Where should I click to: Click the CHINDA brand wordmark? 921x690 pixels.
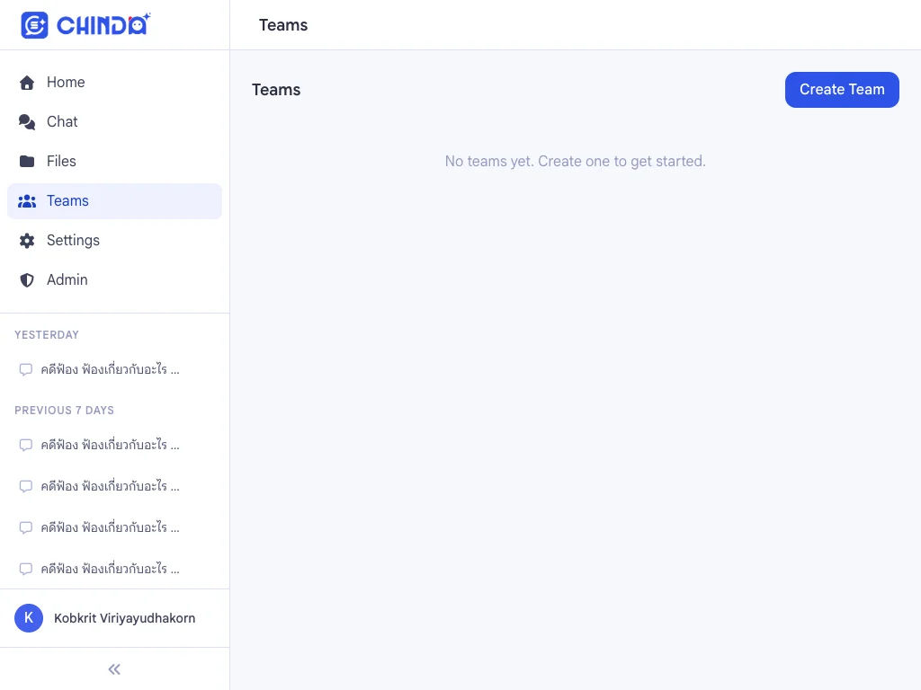[x=103, y=24]
